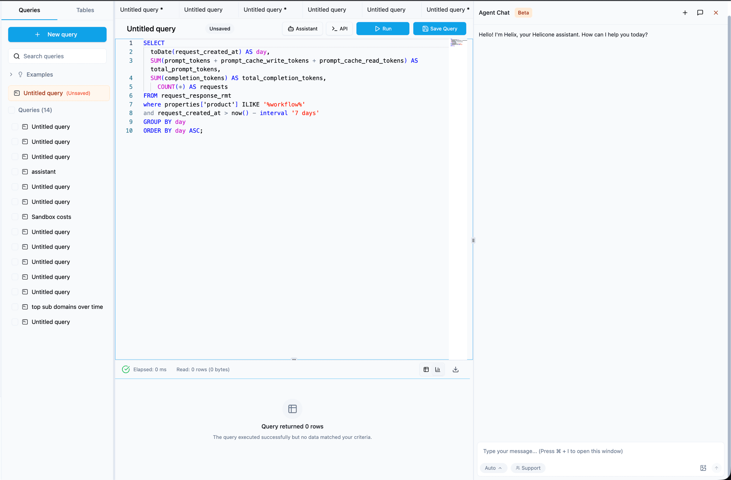Click the Untitled query title heading
Screen dimensions: 731x480
click(x=151, y=29)
